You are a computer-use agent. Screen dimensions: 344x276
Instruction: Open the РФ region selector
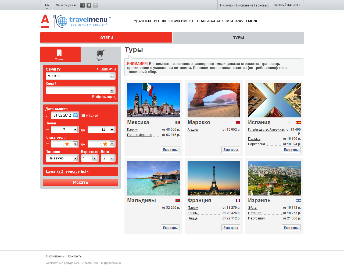47,5
